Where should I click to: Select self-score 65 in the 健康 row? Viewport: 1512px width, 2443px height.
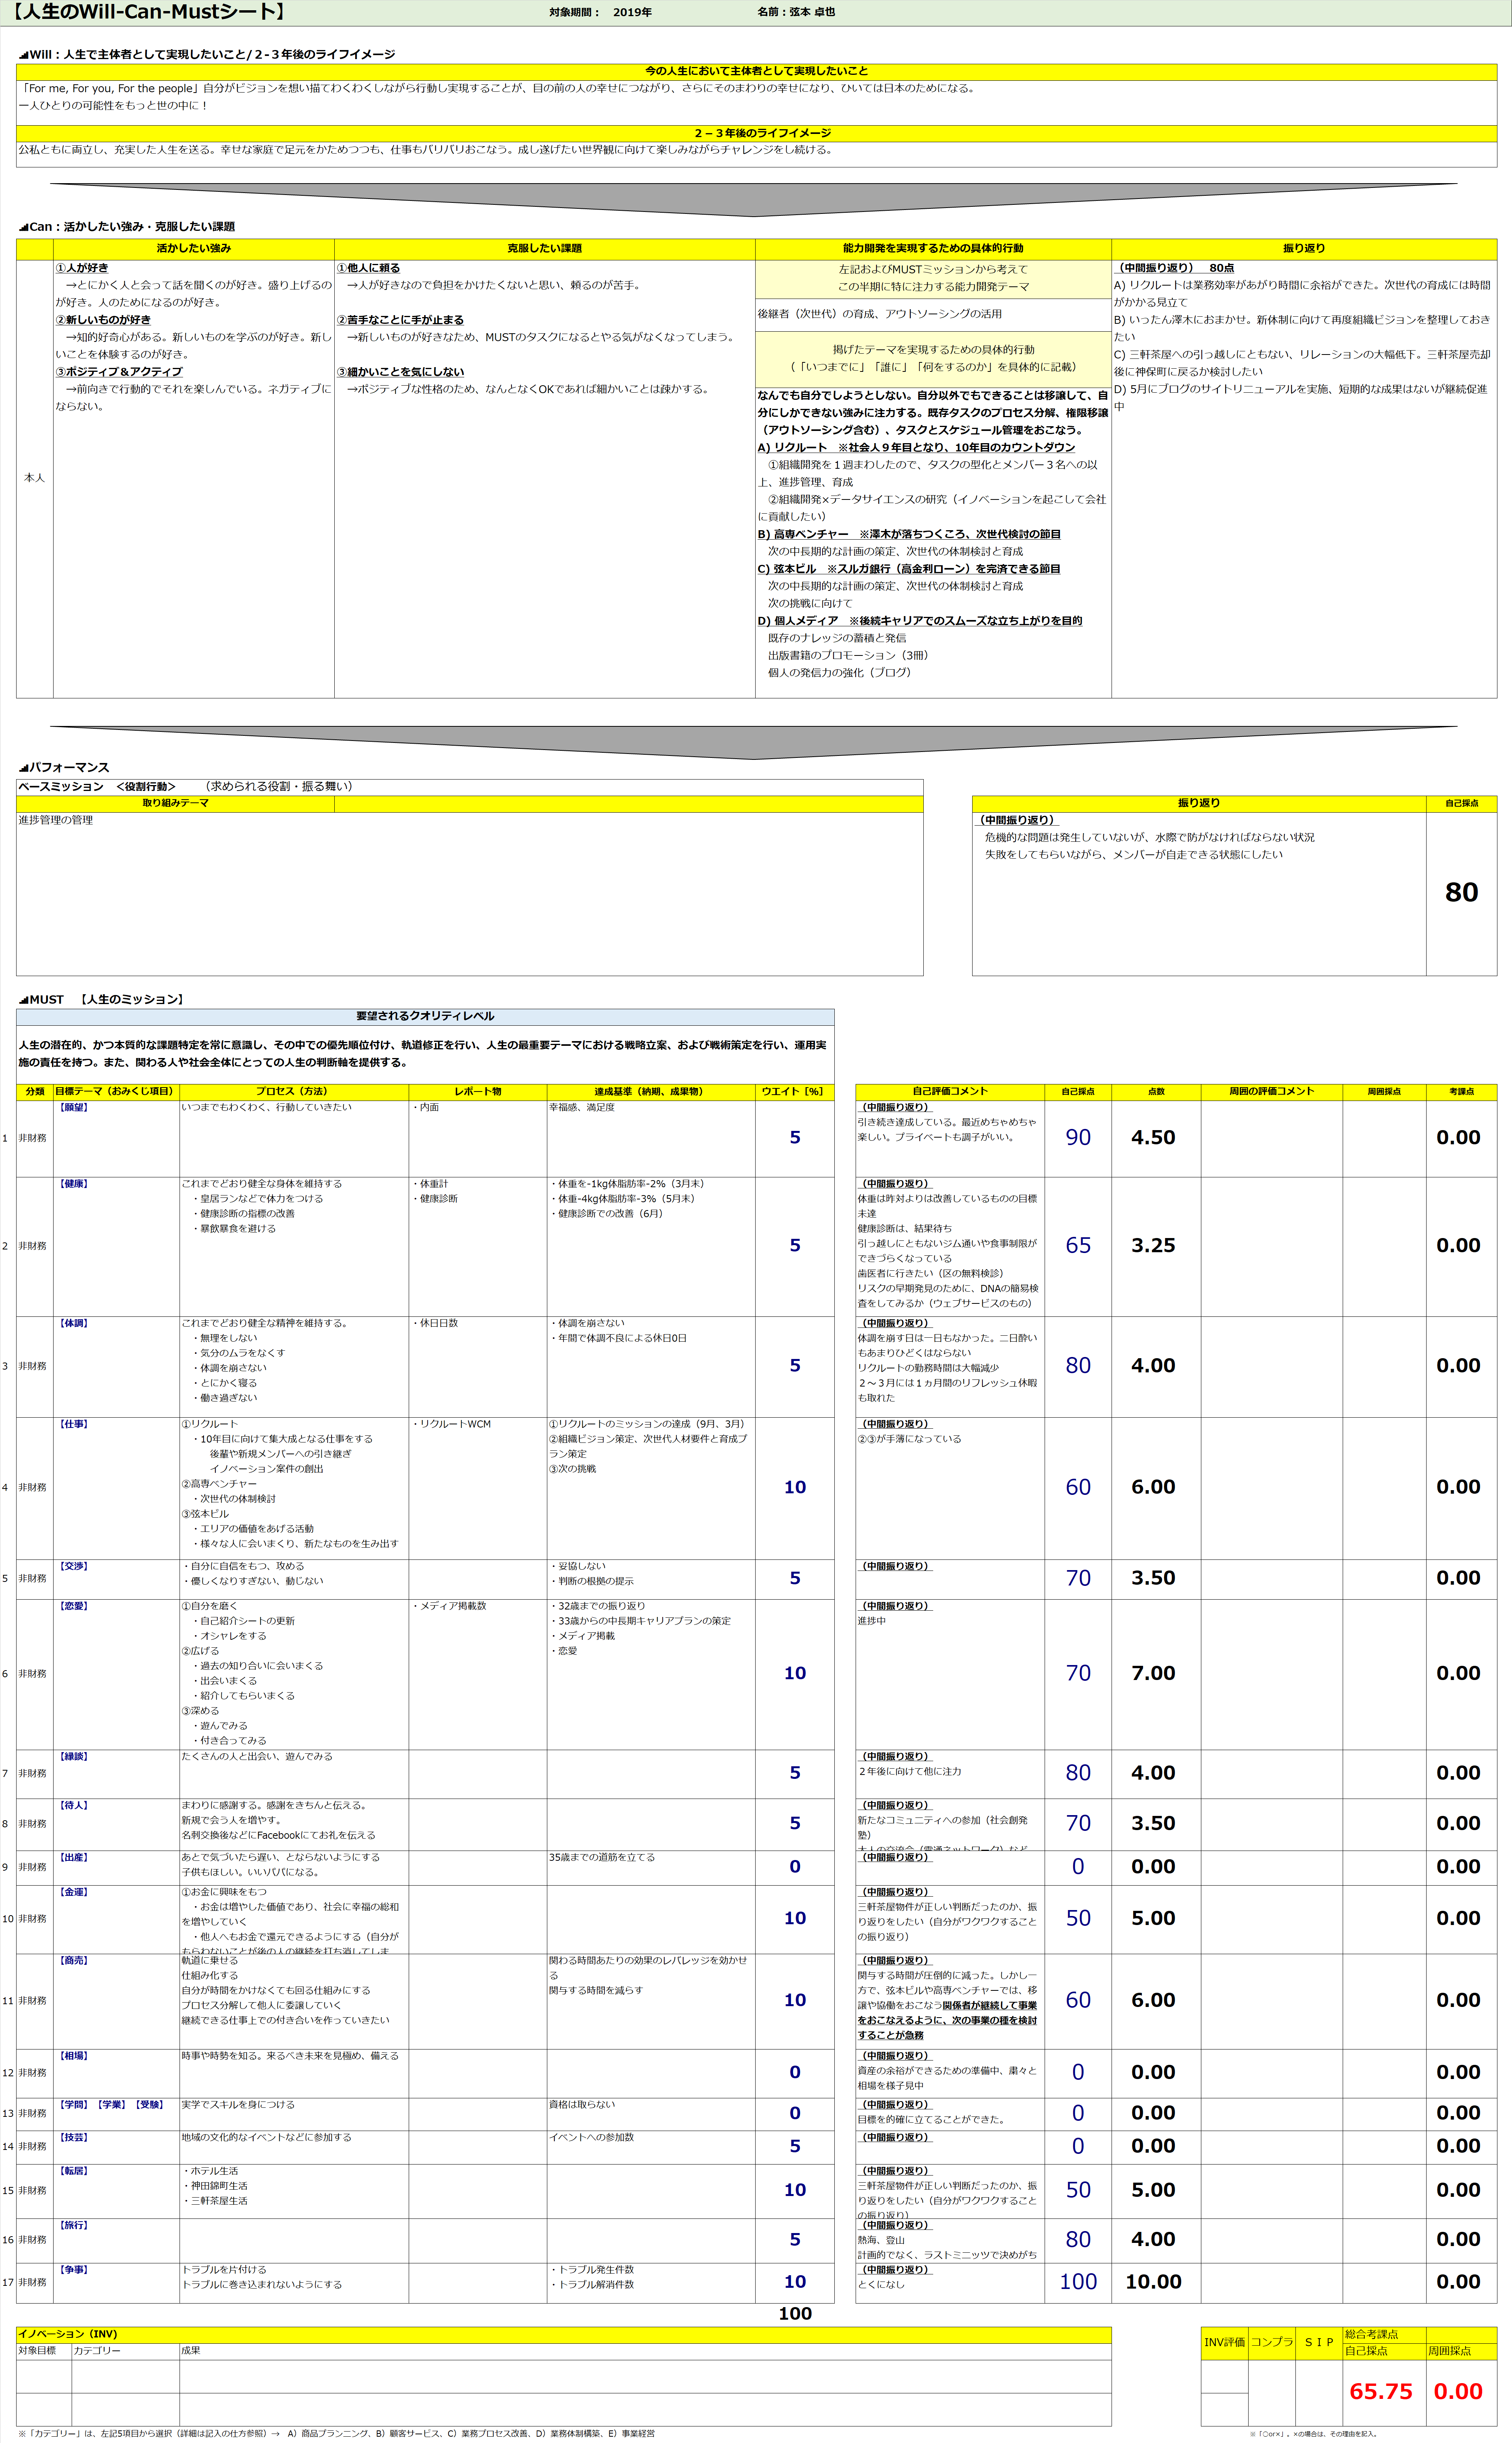click(1078, 1246)
